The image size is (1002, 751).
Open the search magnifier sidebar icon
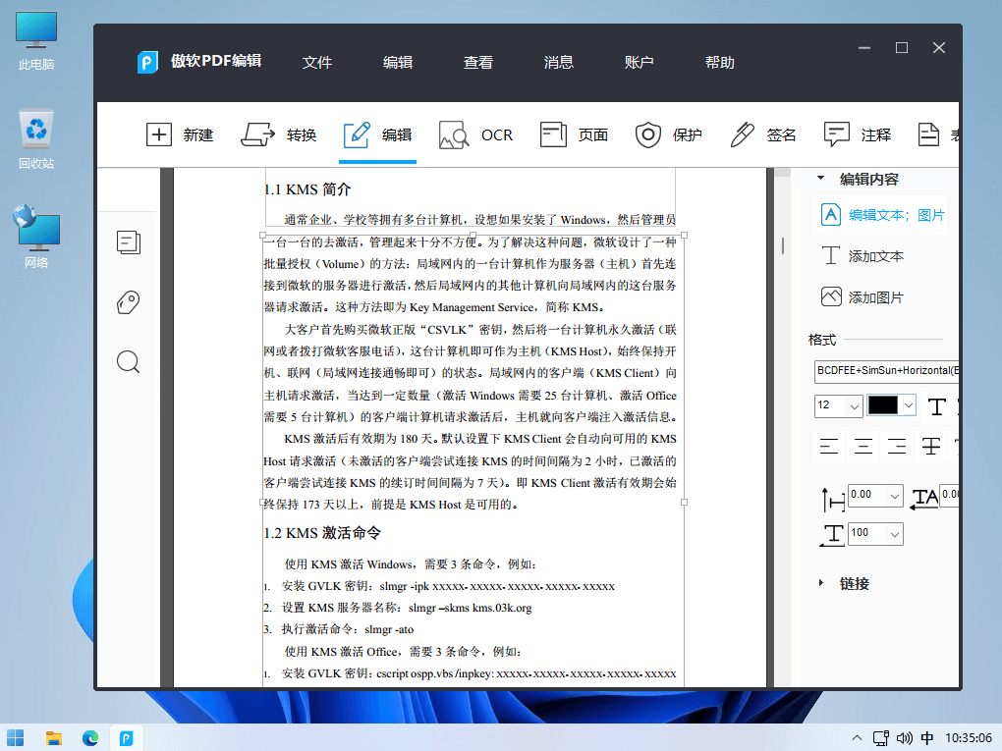tap(129, 362)
